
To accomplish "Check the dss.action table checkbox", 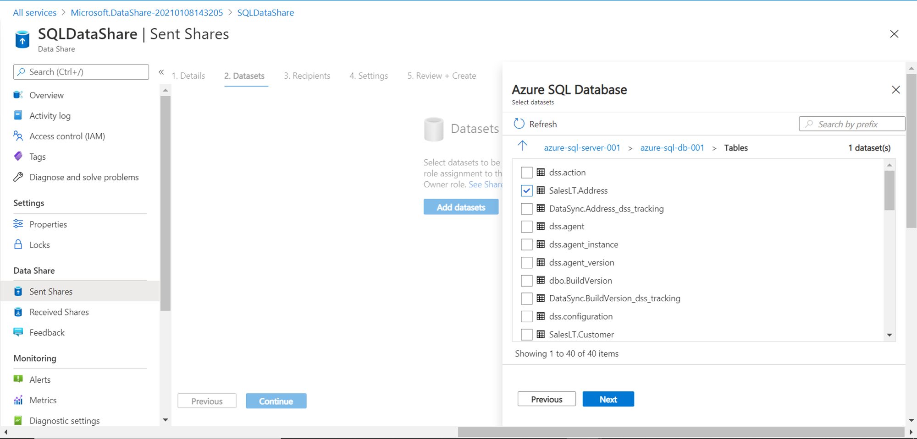I will (x=527, y=173).
